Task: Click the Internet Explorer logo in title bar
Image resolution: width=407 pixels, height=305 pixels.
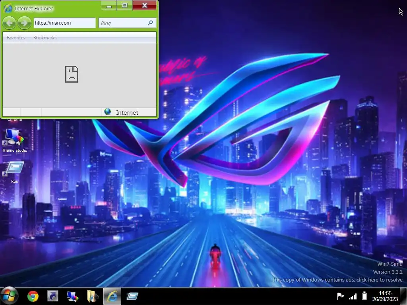Action: pyautogui.click(x=8, y=8)
